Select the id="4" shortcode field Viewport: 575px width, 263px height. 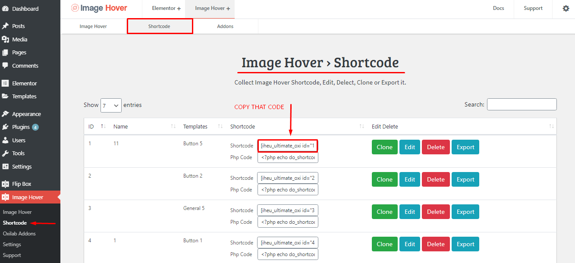[x=288, y=243]
